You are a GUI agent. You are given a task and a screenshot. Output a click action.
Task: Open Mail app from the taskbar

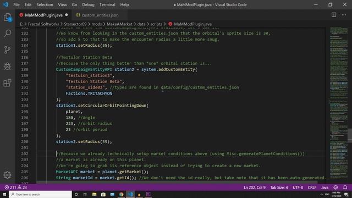click(112, 194)
